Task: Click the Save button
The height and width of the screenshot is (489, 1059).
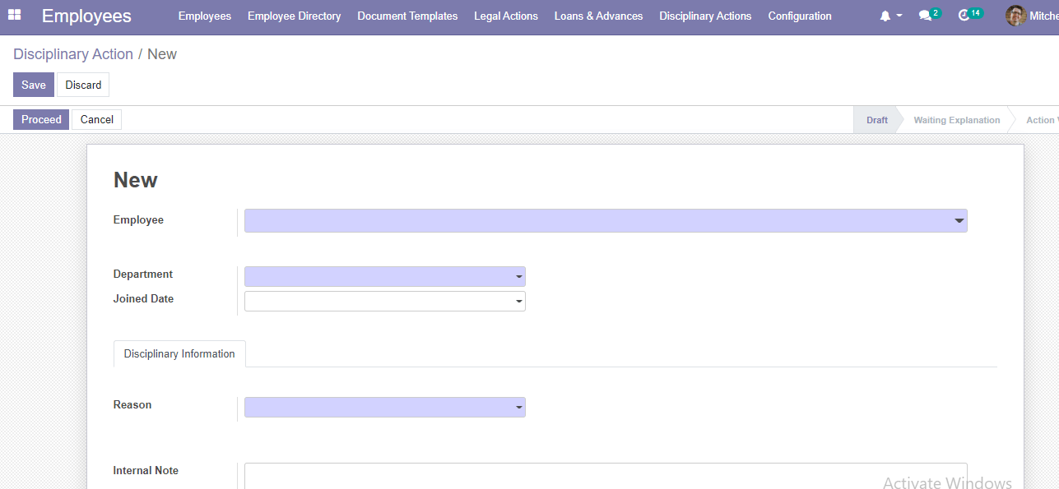Action: pos(34,85)
